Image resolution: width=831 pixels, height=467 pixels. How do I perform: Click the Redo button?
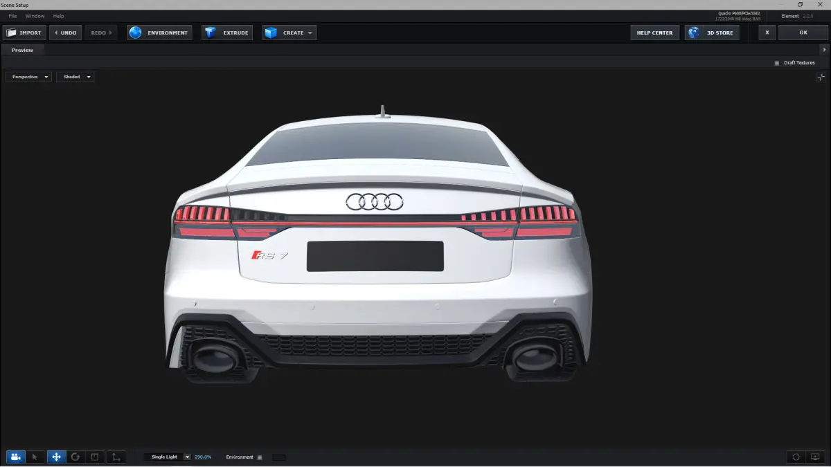(102, 33)
